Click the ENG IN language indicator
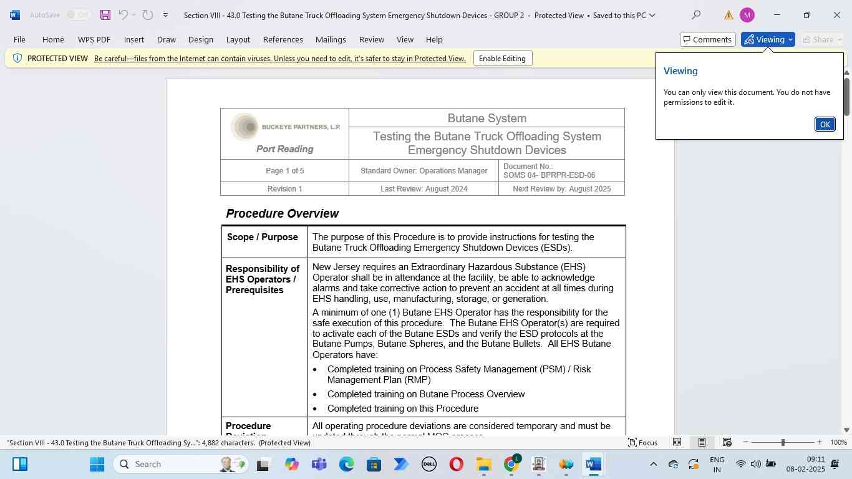The image size is (852, 479). point(717,465)
